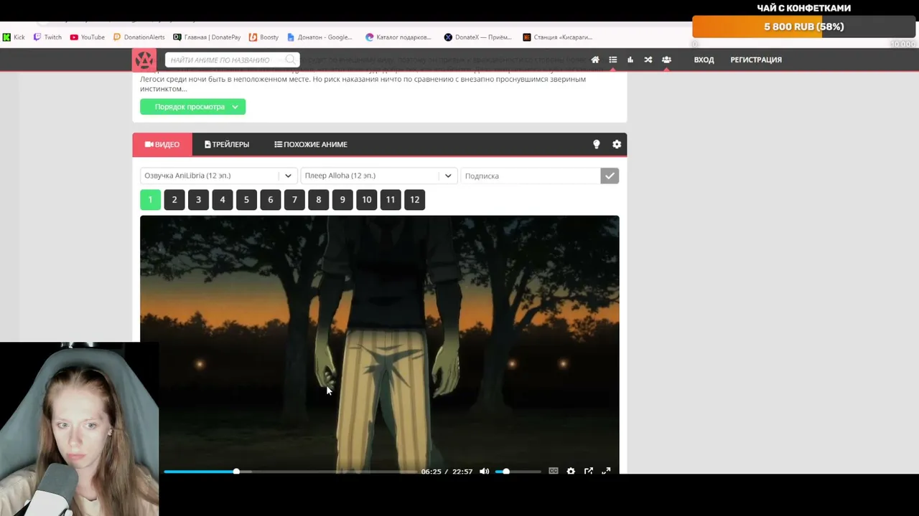This screenshot has width=919, height=516.
Task: Enter fullscreen video mode
Action: (606, 472)
